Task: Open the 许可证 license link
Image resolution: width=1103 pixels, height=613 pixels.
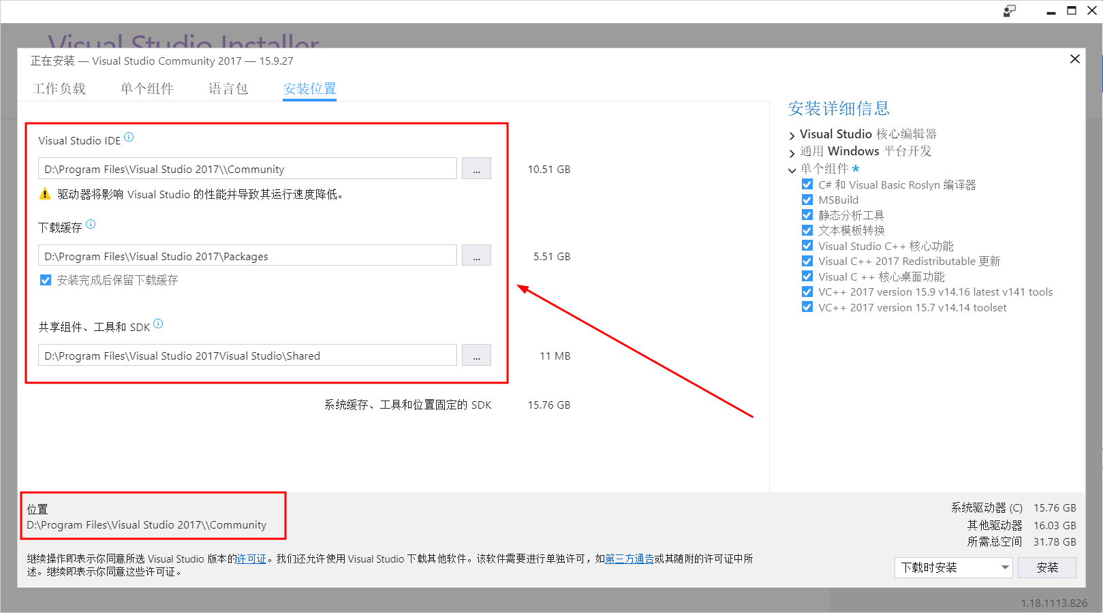Action: 251,559
